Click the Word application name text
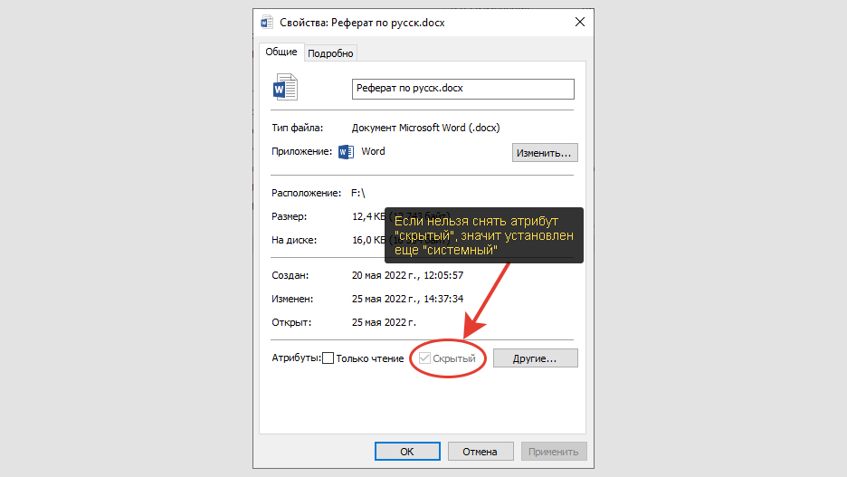 [x=373, y=152]
